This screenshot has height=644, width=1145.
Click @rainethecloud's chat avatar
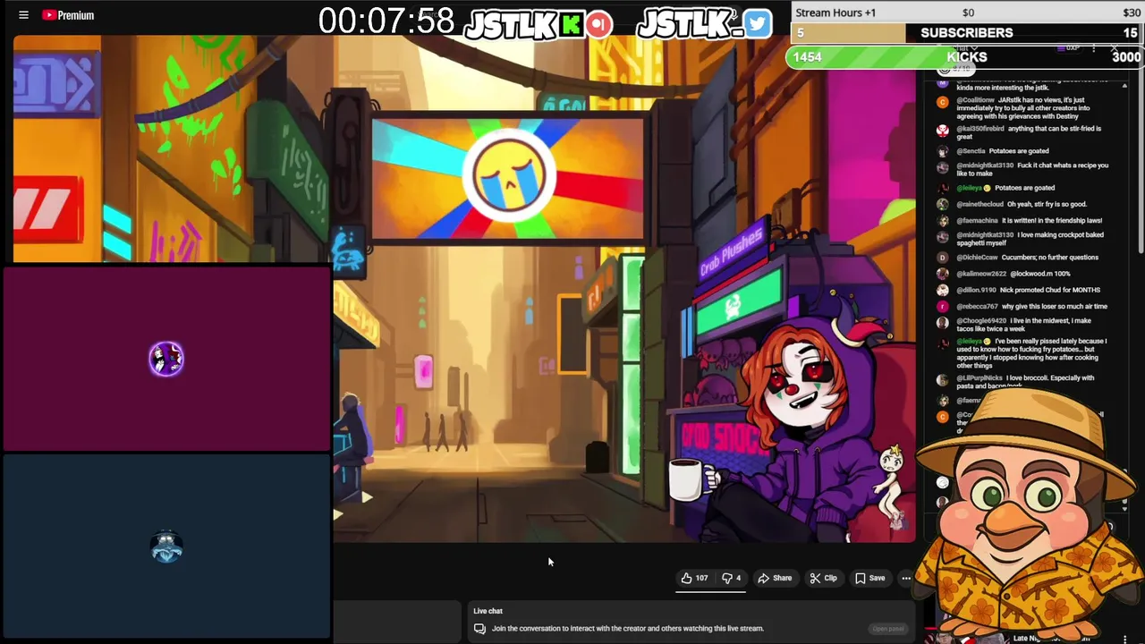tap(942, 204)
